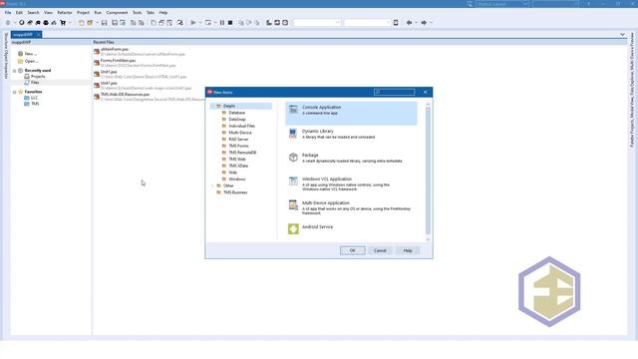Click icon of uMainForm.pas recent file
This screenshot has width=638, height=359.
point(97,51)
